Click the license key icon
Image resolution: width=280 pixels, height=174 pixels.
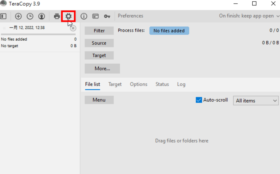[107, 16]
